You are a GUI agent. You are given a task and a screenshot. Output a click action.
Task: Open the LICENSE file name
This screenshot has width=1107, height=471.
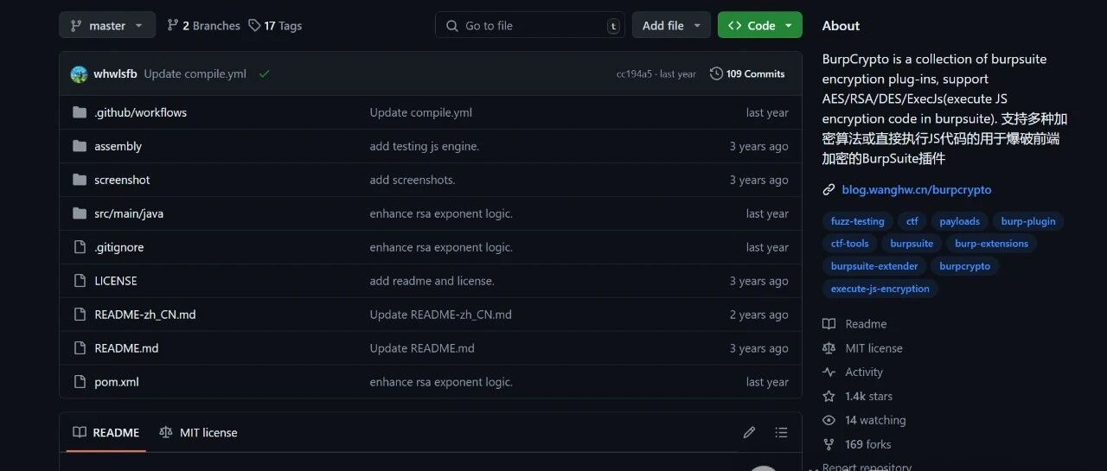click(116, 281)
